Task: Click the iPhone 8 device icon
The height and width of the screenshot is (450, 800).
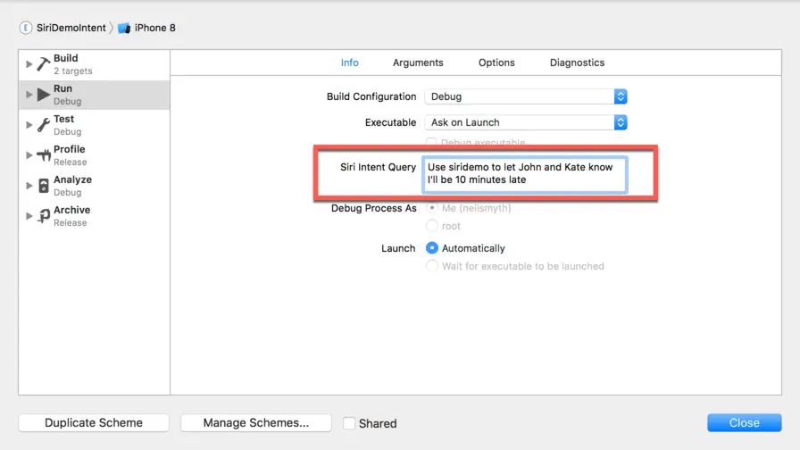Action: pyautogui.click(x=124, y=28)
